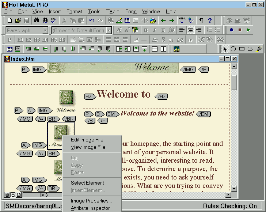Screen dimensions: 266x212
Task: Insert table using first table toolbar icon
Action: click(x=9, y=49)
